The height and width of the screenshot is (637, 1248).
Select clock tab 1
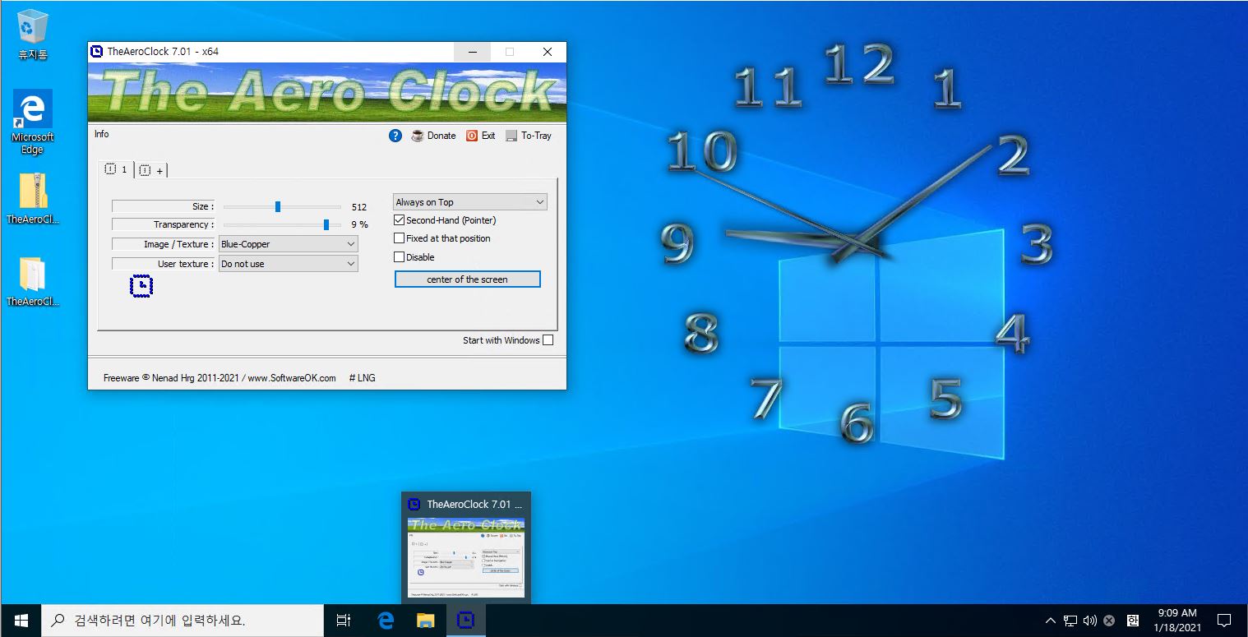pos(116,169)
